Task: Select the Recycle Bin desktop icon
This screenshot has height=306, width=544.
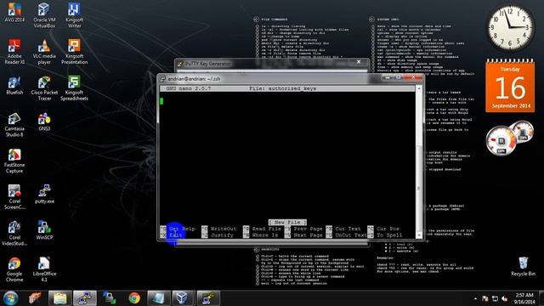Action: 524,266
